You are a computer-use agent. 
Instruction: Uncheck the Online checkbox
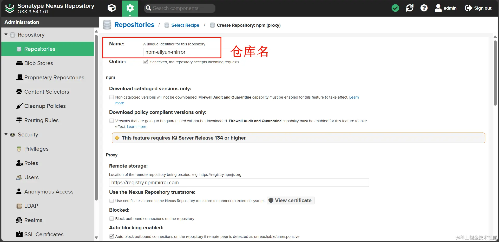(x=146, y=62)
